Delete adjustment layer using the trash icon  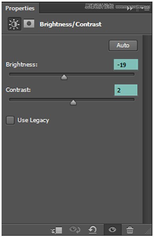[130, 230]
